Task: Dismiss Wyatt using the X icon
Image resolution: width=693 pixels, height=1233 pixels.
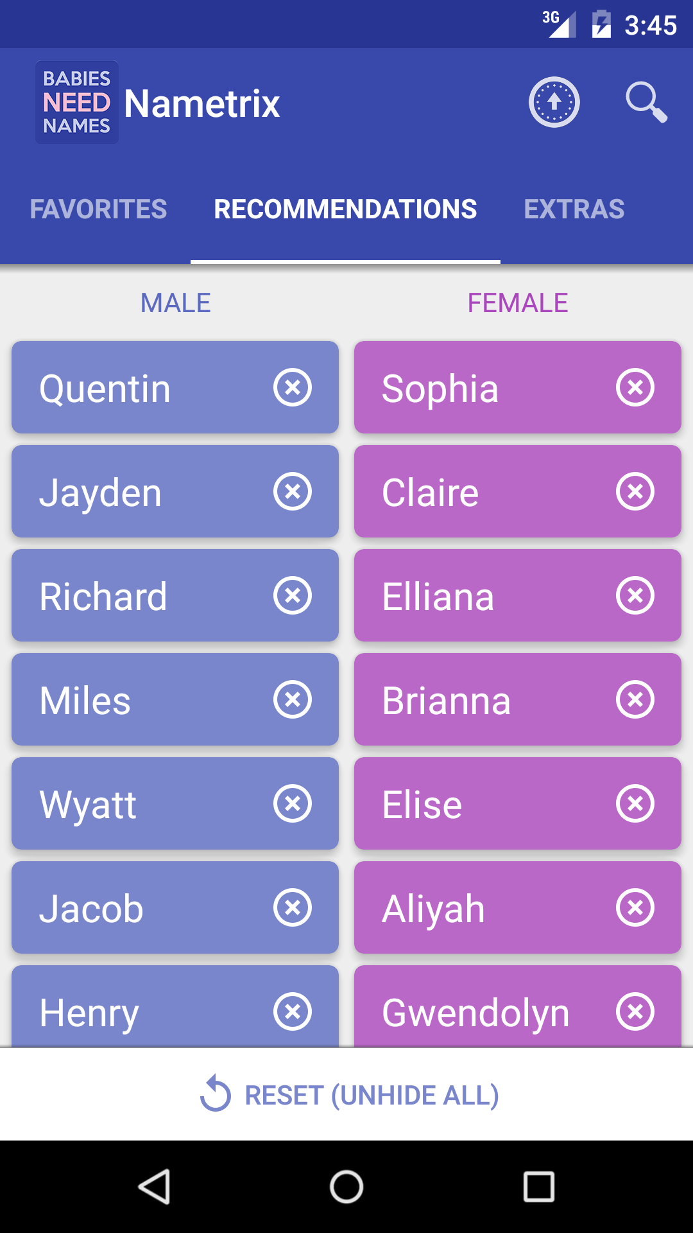Action: point(293,803)
